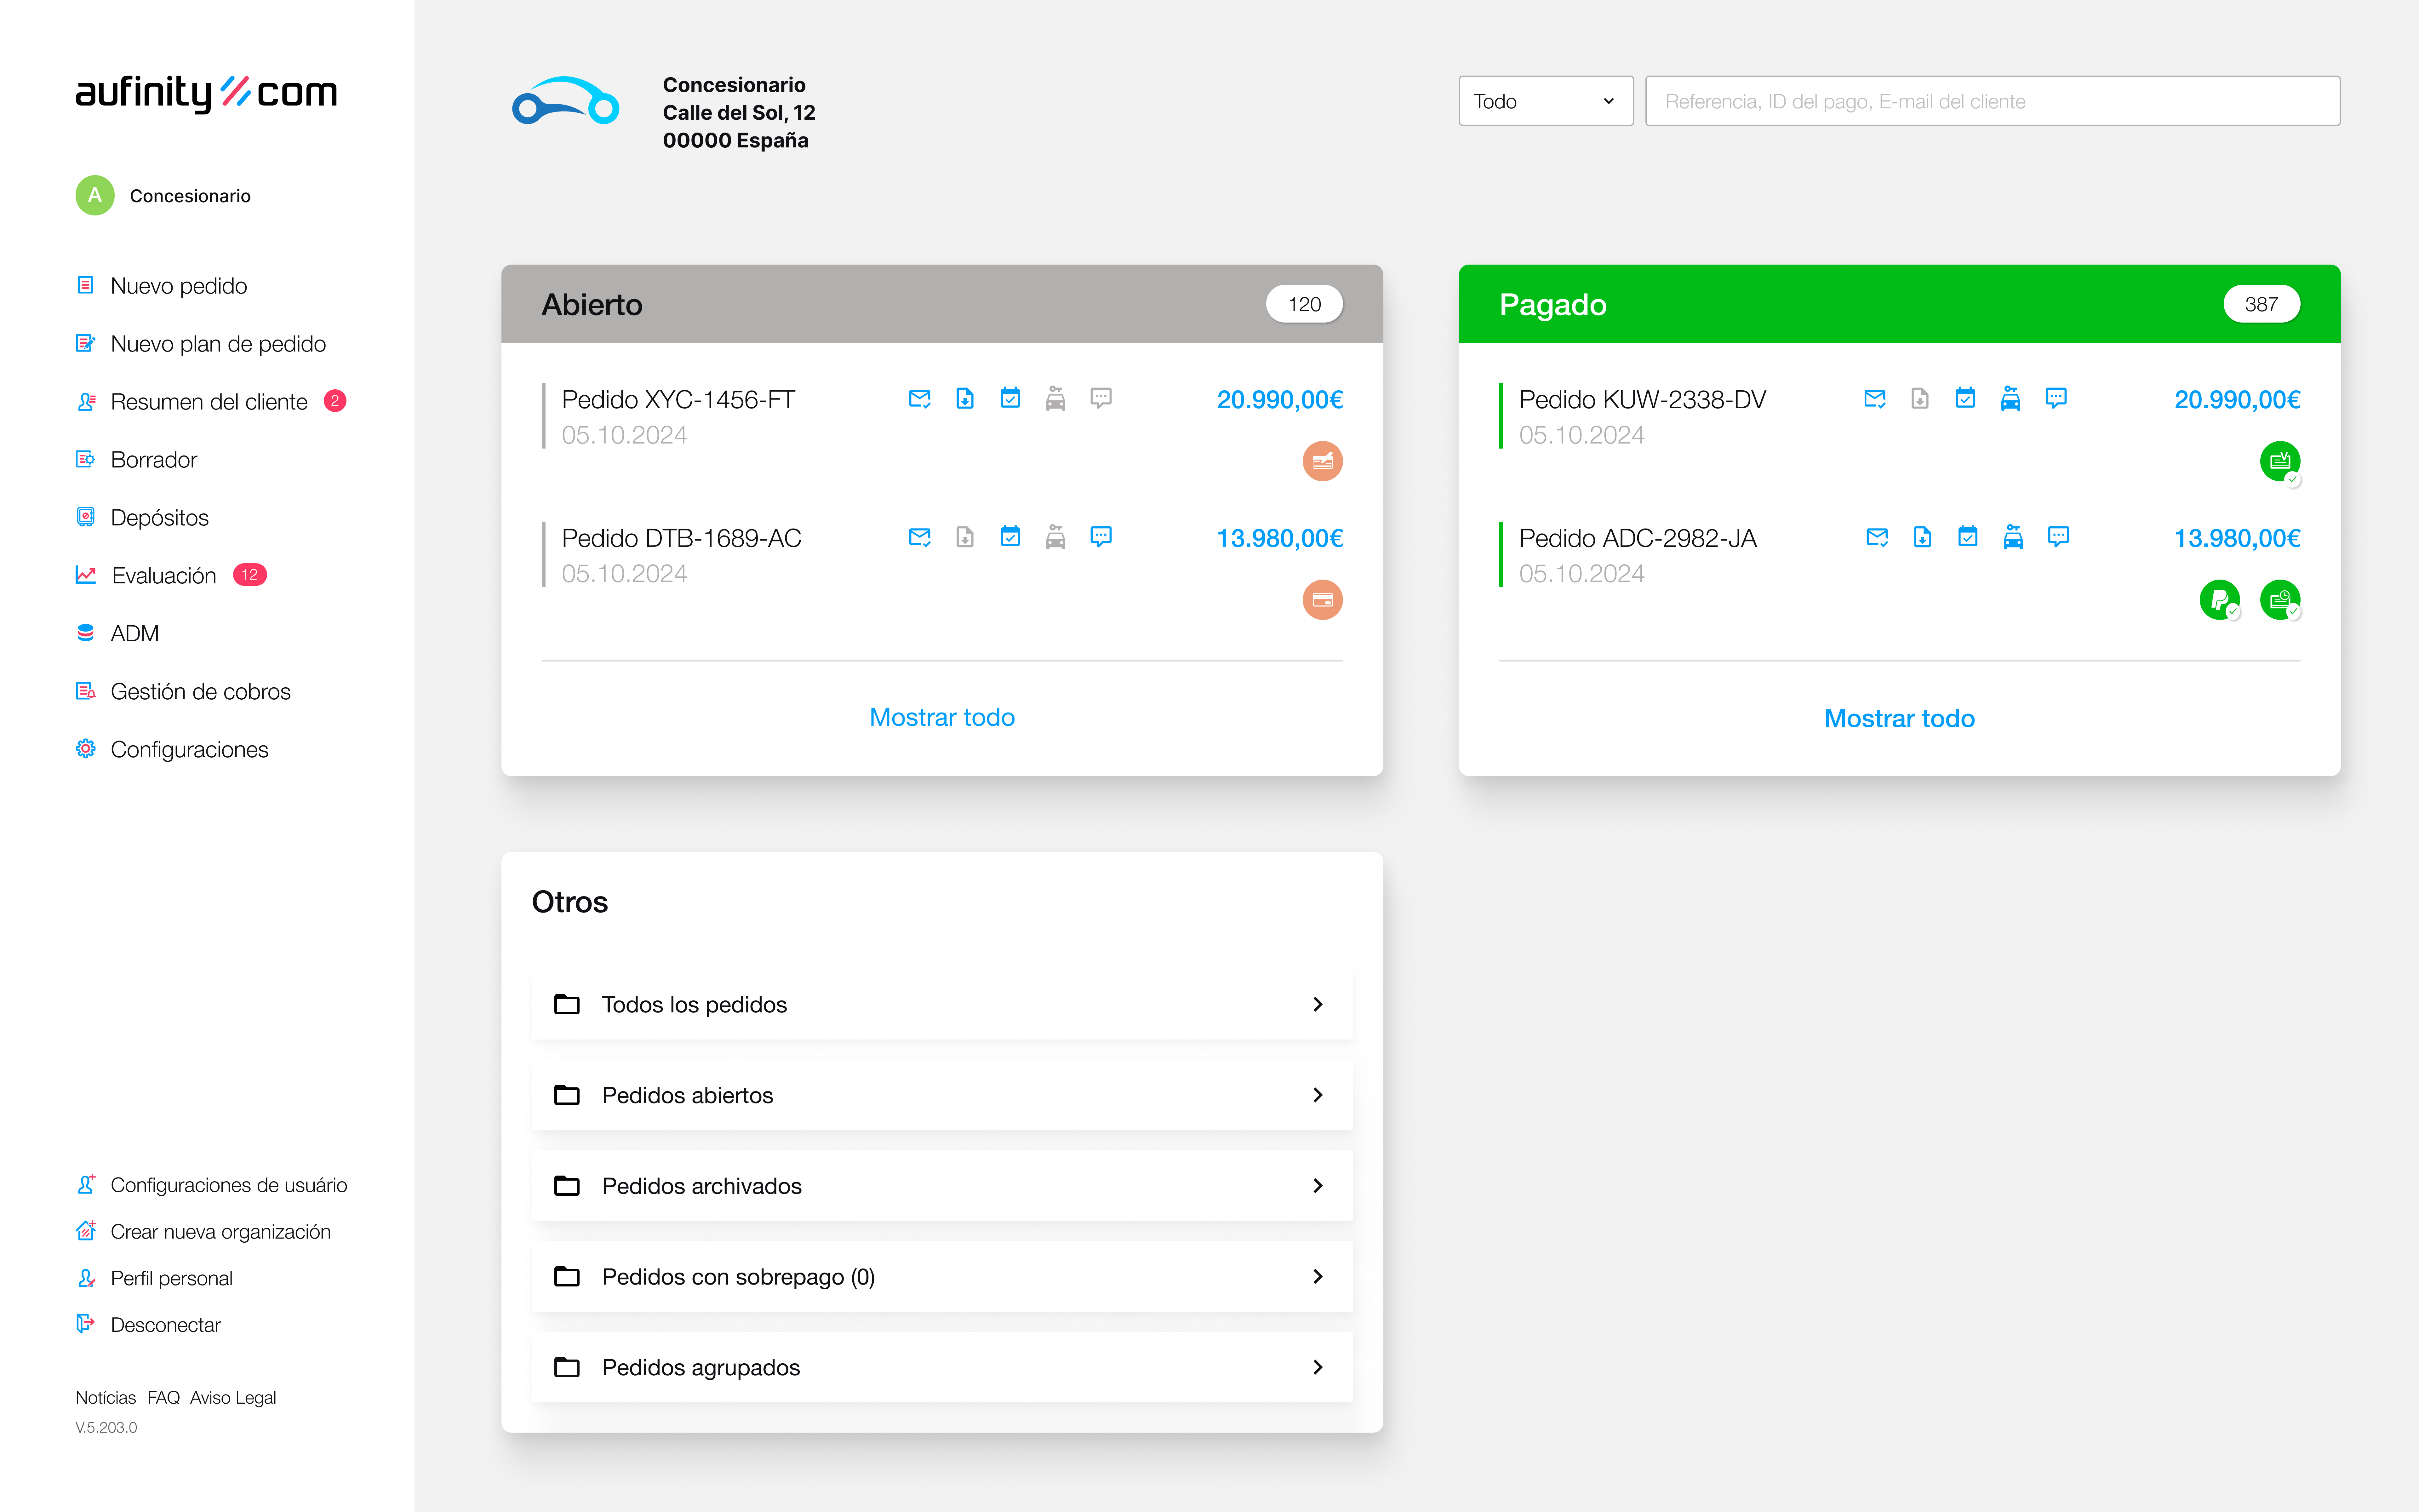Expand the Pedidos abiertos row
This screenshot has width=2419, height=1512.
[941, 1095]
